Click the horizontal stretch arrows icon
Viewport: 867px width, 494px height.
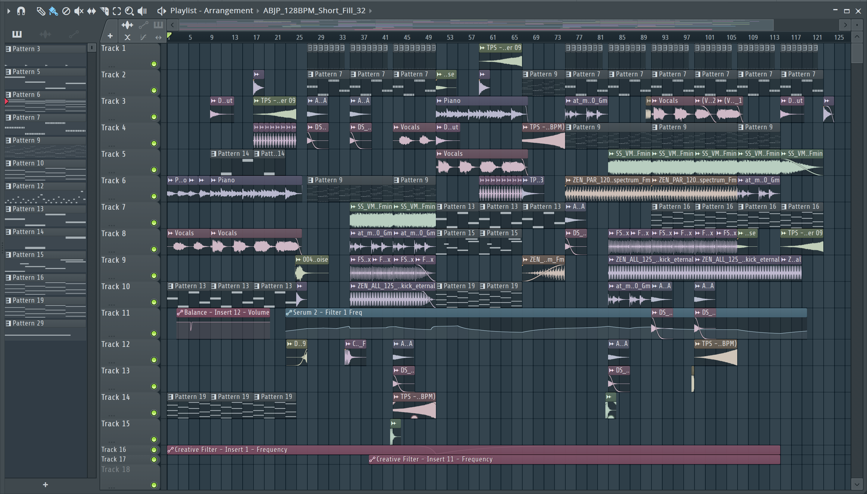(158, 37)
